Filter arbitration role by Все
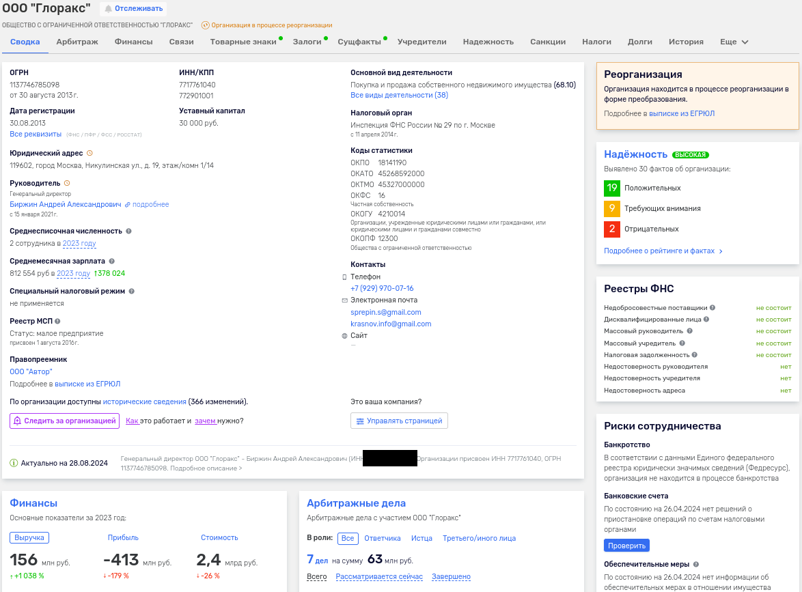The image size is (802, 592). click(348, 538)
